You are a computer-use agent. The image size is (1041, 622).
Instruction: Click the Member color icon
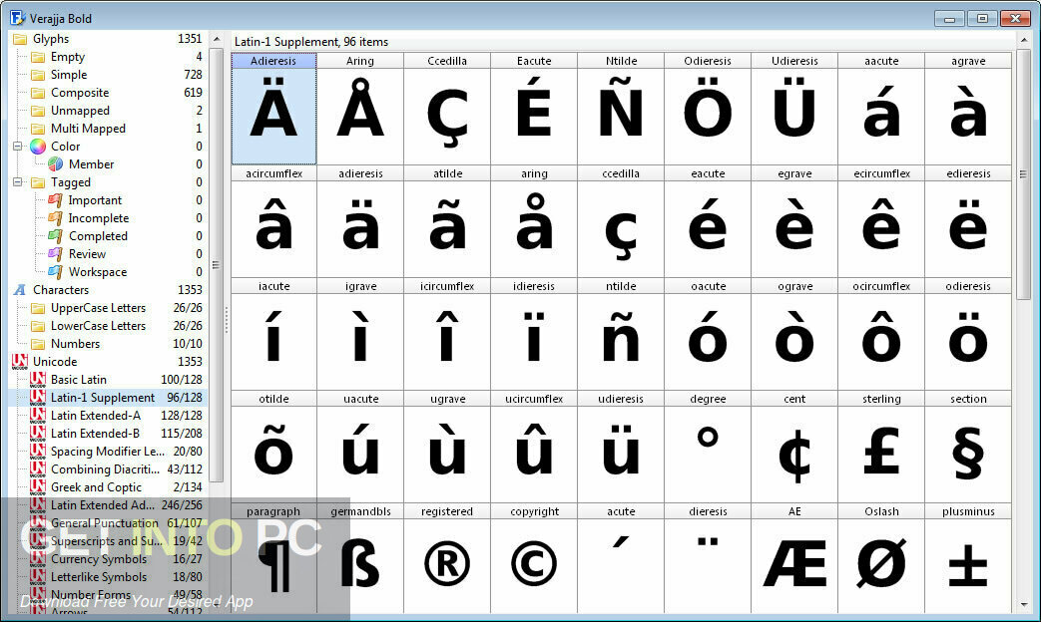56,164
